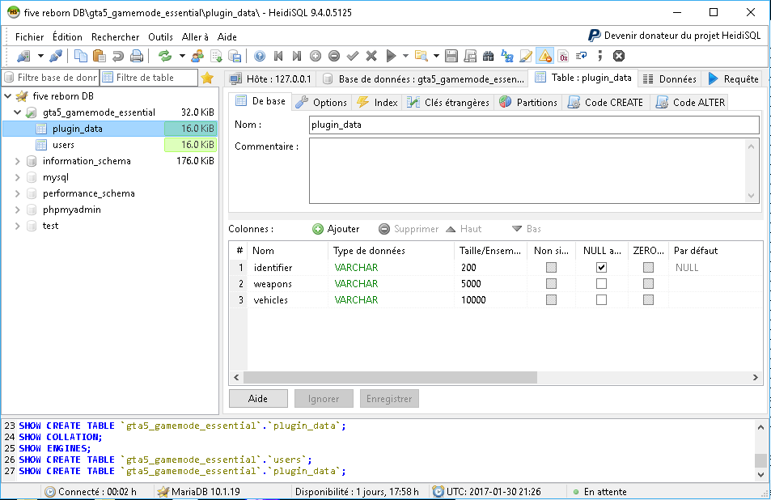Click the Ajouter column button
The image size is (771, 500).
(x=336, y=229)
